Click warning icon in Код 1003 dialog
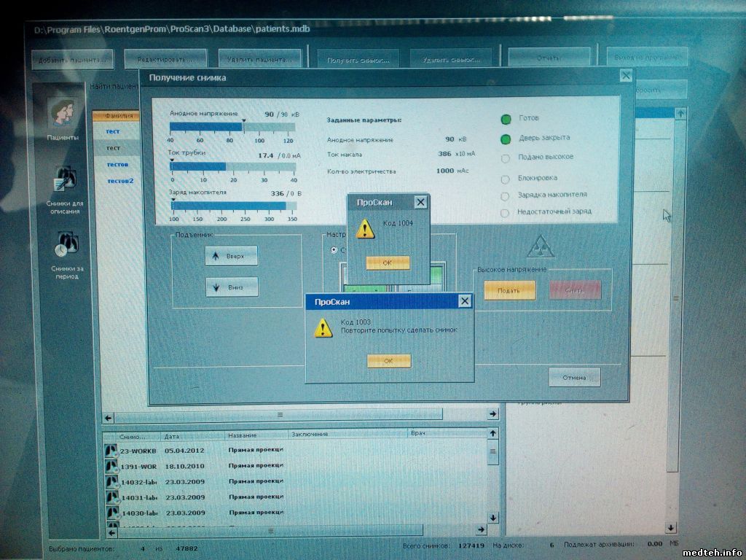This screenshot has height=560, width=746. [323, 327]
